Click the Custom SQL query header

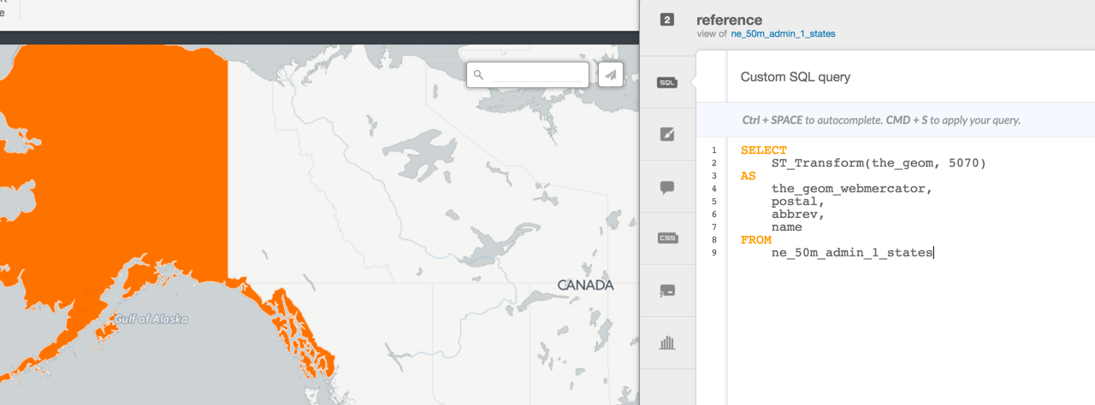pyautogui.click(x=796, y=77)
